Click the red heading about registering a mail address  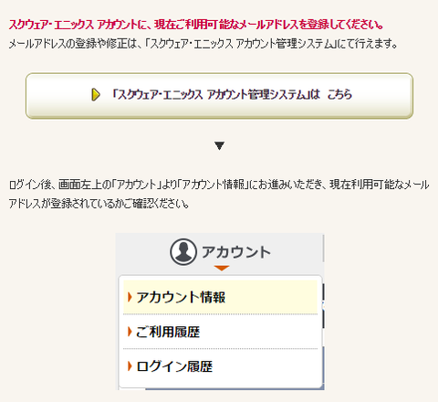(196, 25)
